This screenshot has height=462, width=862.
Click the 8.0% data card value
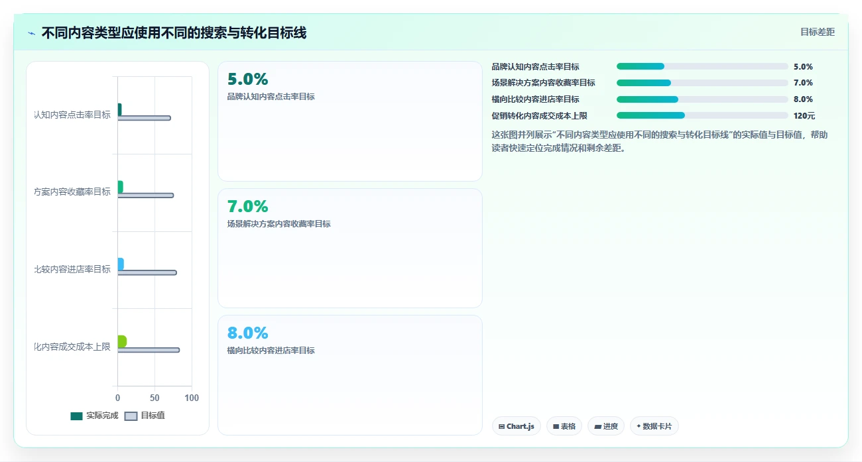click(x=247, y=333)
